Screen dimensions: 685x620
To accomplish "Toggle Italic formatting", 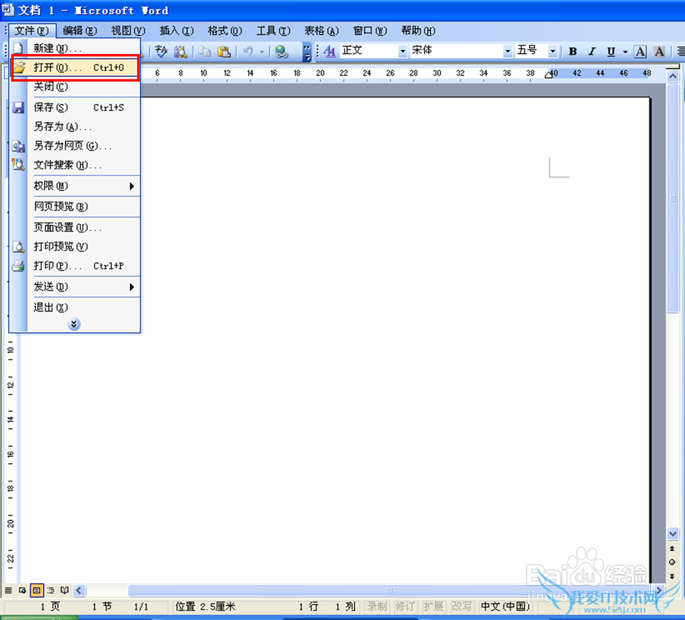I will pos(592,51).
